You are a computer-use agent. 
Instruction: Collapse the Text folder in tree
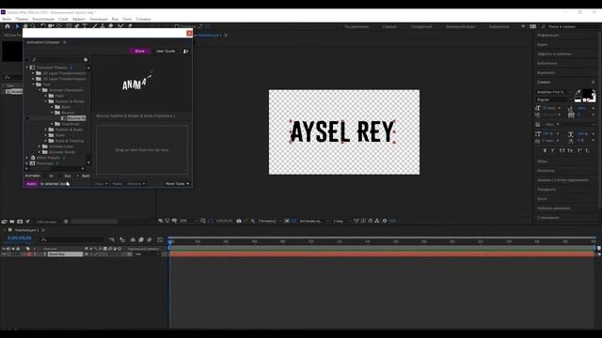coord(34,84)
